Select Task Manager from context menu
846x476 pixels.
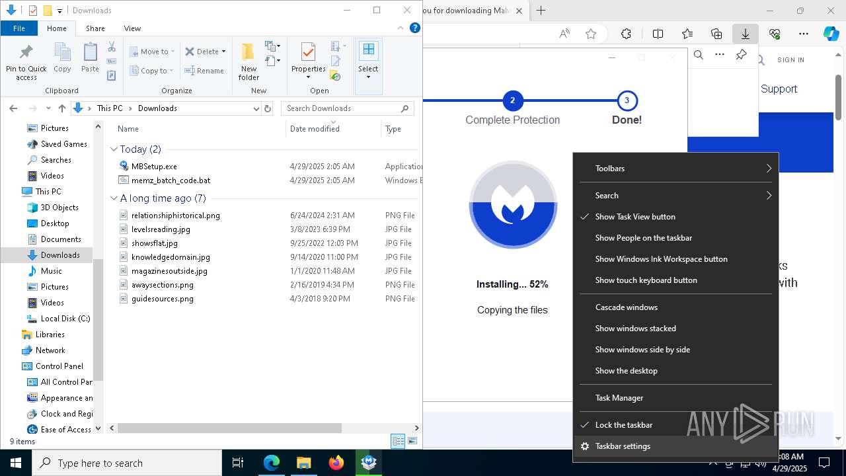[x=675, y=398]
